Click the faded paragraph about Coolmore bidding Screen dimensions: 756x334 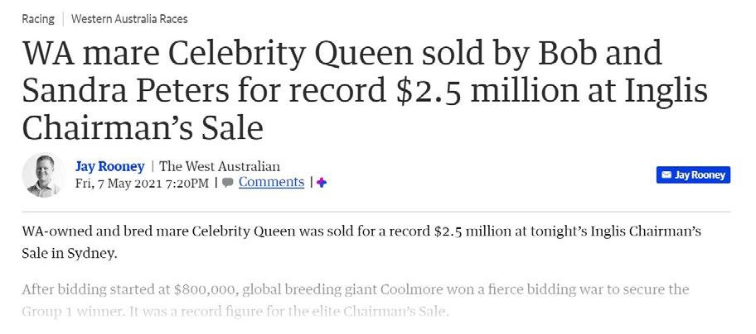(x=356, y=290)
